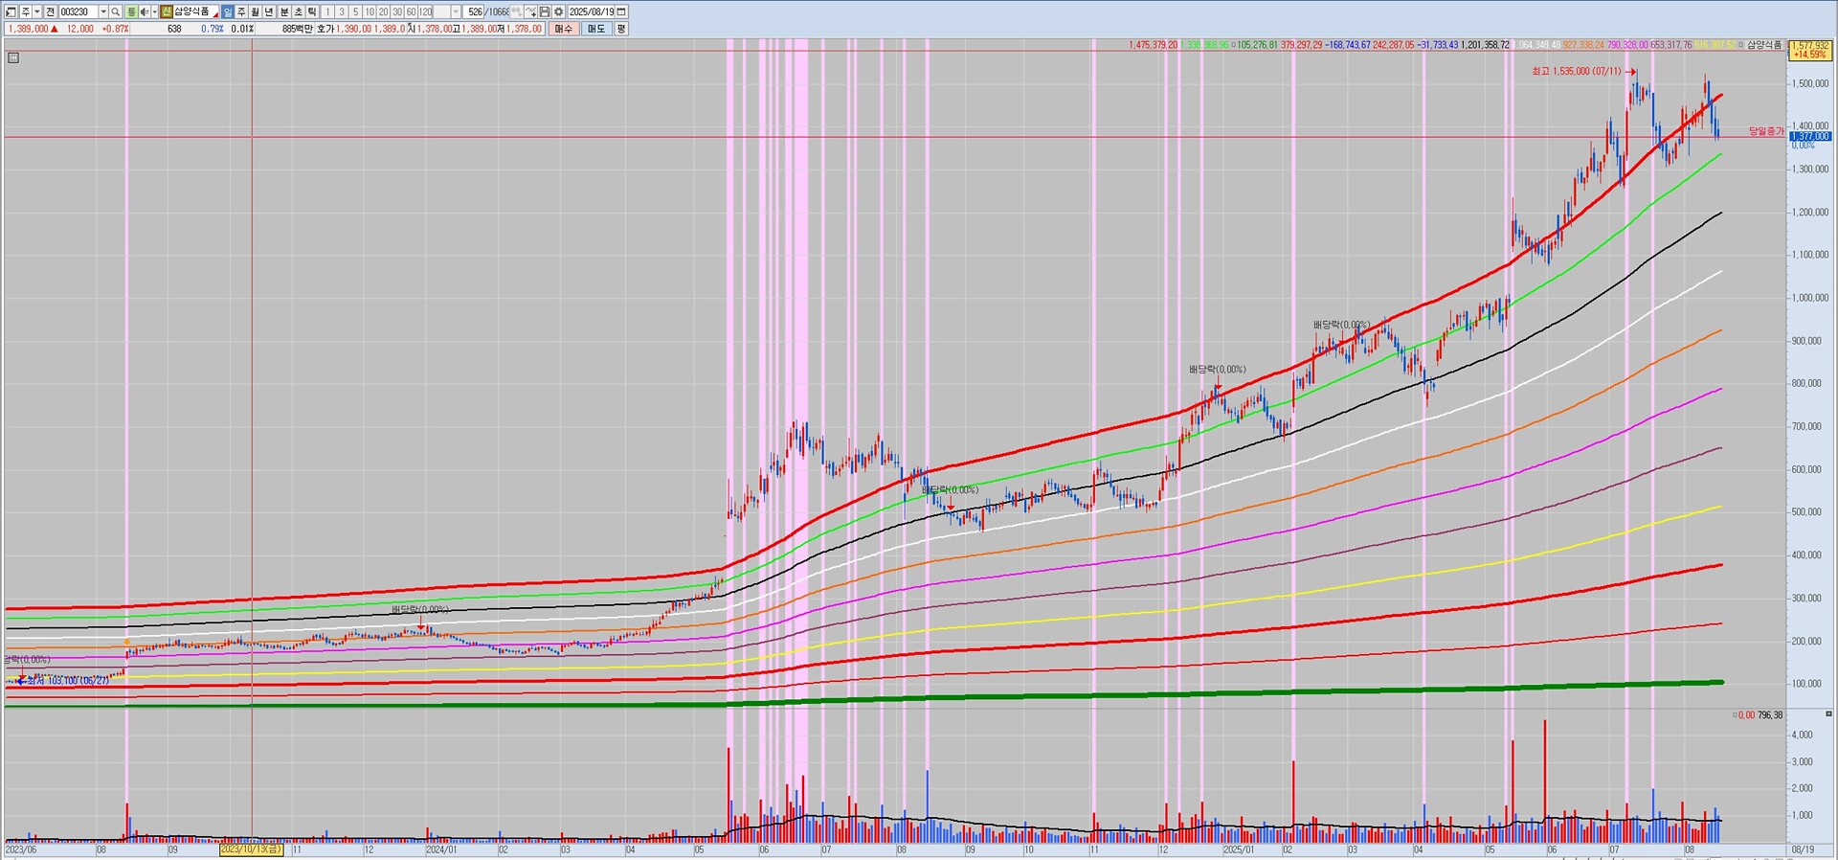Select daily 일 chart period

228,11
